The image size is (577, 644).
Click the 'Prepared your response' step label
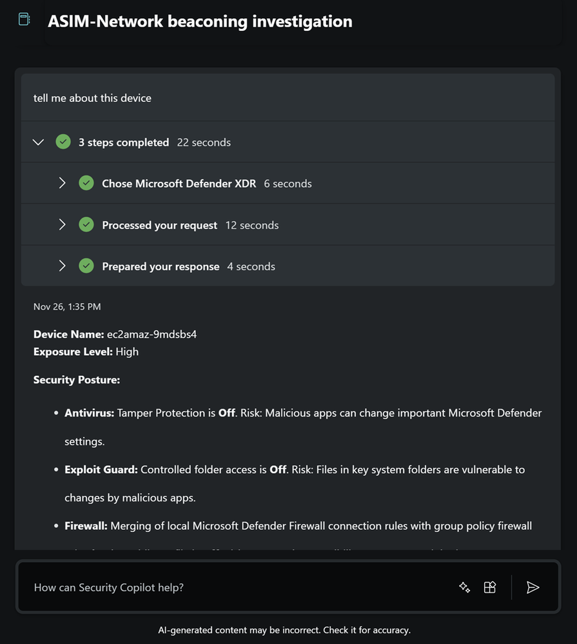click(161, 267)
